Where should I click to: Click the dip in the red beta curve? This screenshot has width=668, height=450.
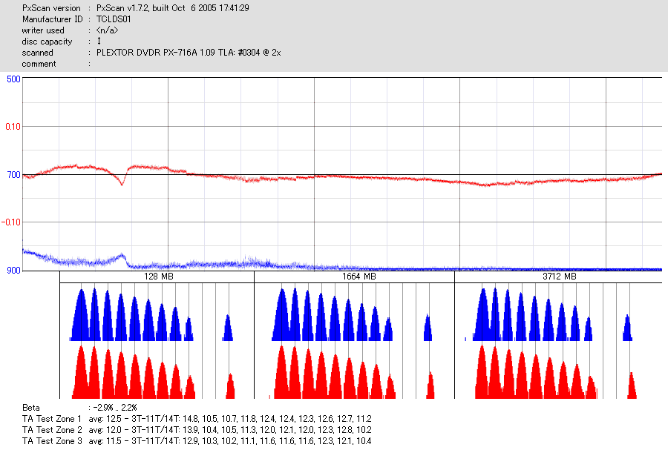[122, 183]
